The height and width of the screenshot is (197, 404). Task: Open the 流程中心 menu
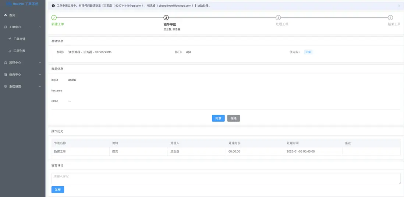[x=23, y=63]
